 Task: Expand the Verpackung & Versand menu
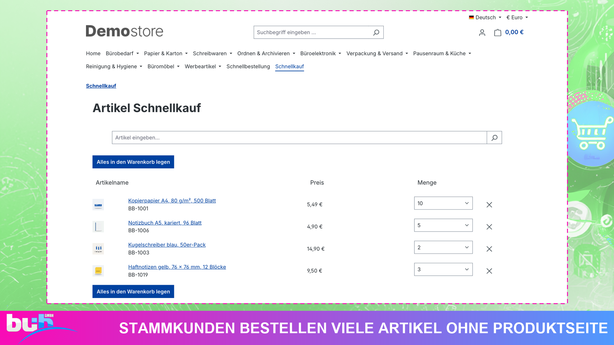(x=377, y=54)
